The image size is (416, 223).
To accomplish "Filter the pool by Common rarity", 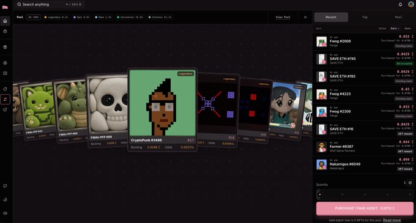I will point(160,17).
